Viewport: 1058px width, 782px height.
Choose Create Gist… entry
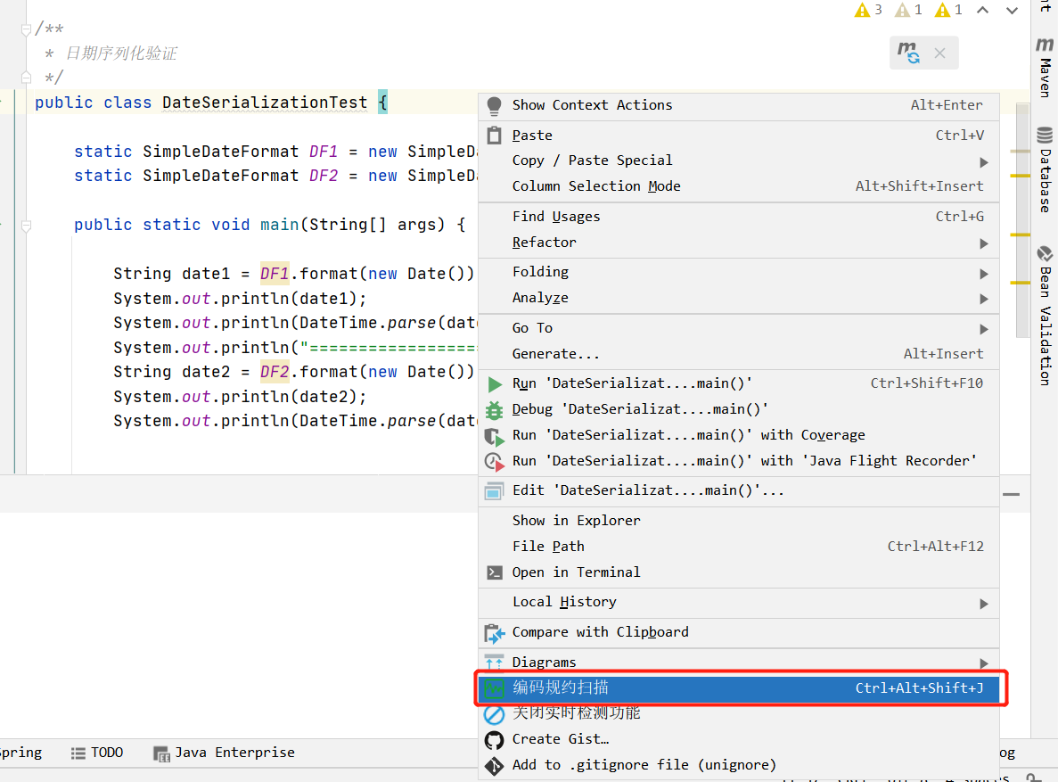pyautogui.click(x=739, y=739)
